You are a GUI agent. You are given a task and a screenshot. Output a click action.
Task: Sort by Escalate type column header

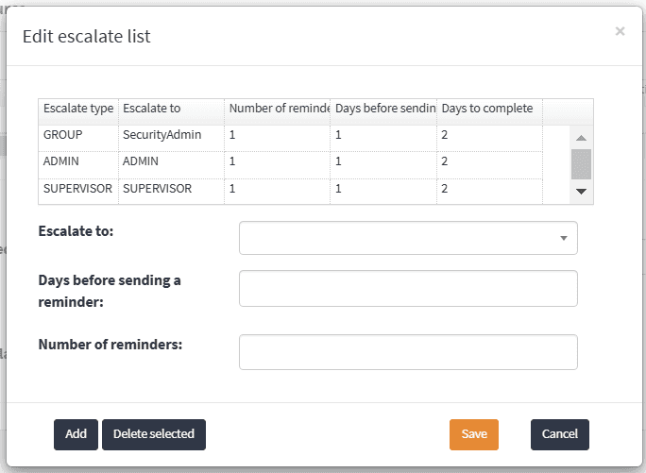click(78, 109)
